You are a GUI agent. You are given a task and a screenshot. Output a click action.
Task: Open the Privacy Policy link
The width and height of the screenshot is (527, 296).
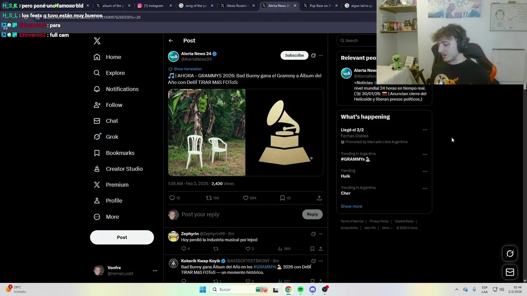point(379,221)
